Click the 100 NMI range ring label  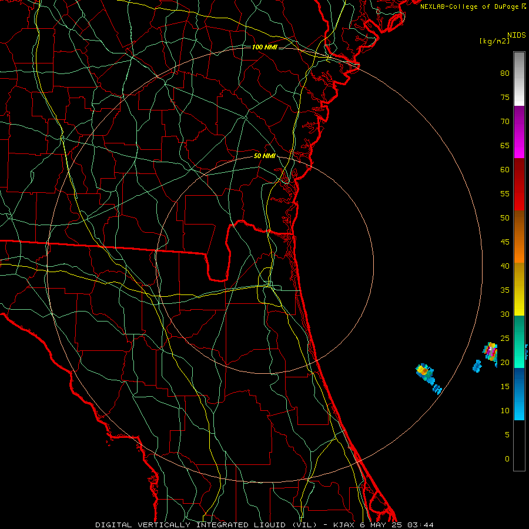(264, 47)
